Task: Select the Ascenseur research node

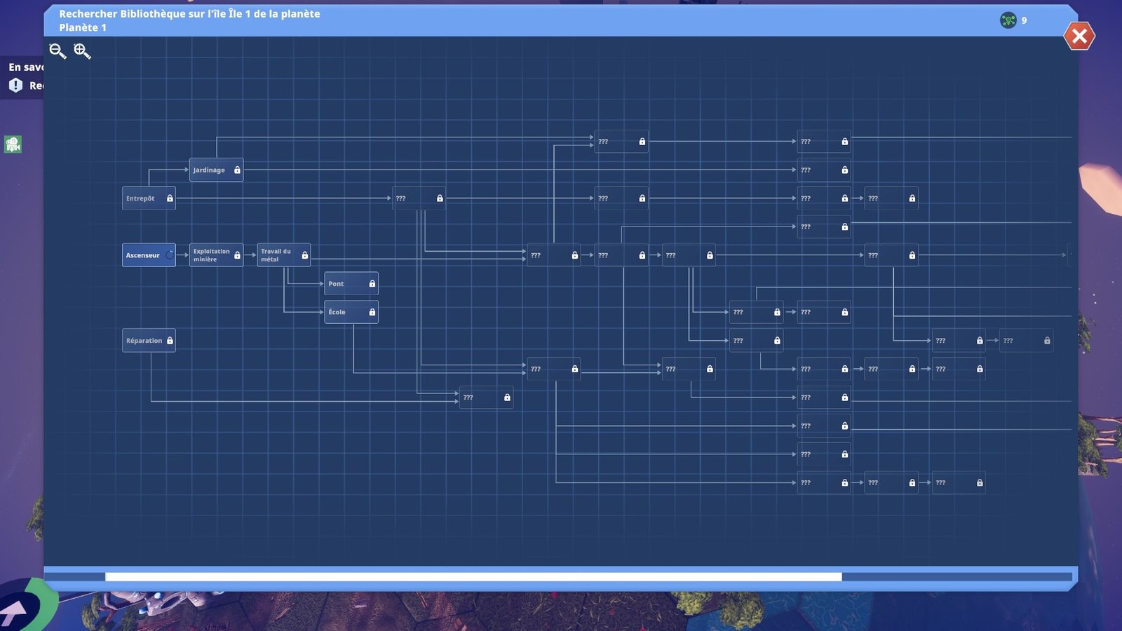Action: click(x=143, y=255)
